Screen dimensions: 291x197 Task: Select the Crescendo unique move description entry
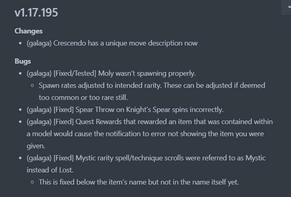tap(112, 43)
